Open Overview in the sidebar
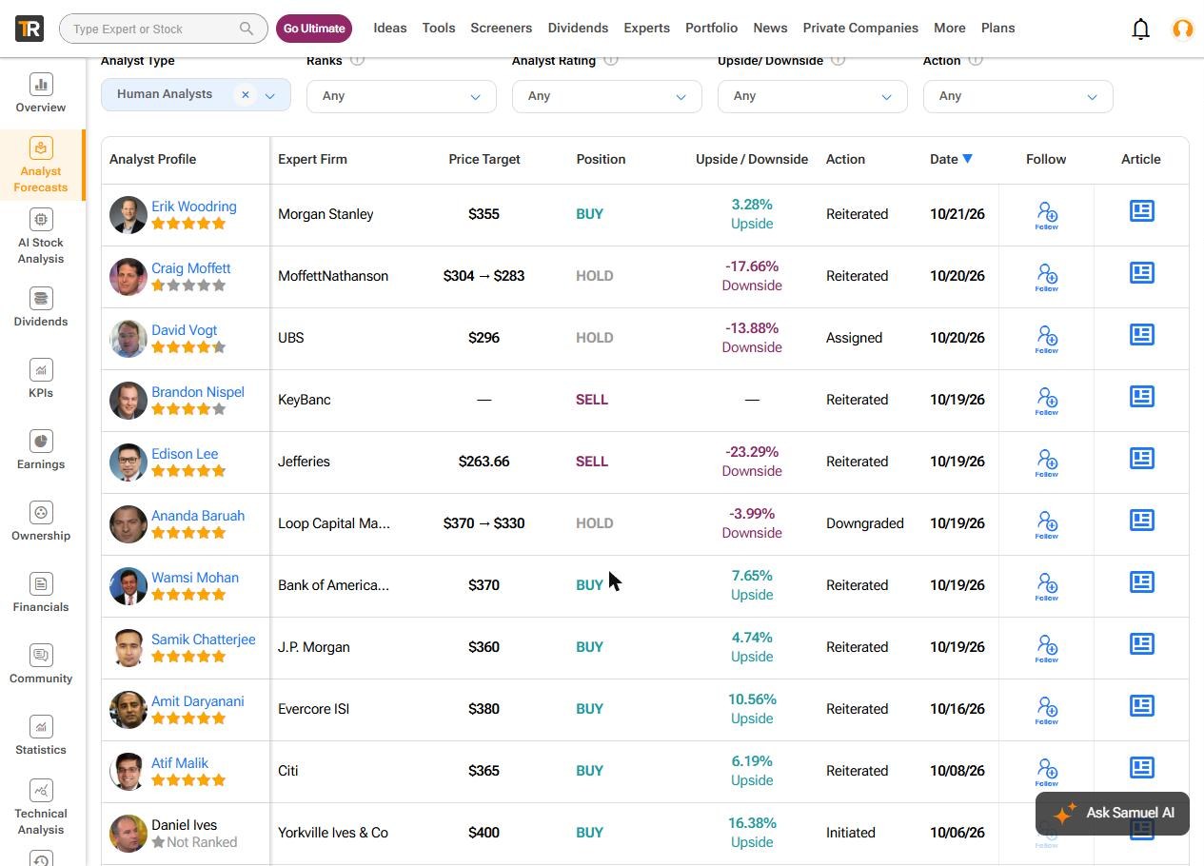This screenshot has height=866, width=1204. coord(41,93)
